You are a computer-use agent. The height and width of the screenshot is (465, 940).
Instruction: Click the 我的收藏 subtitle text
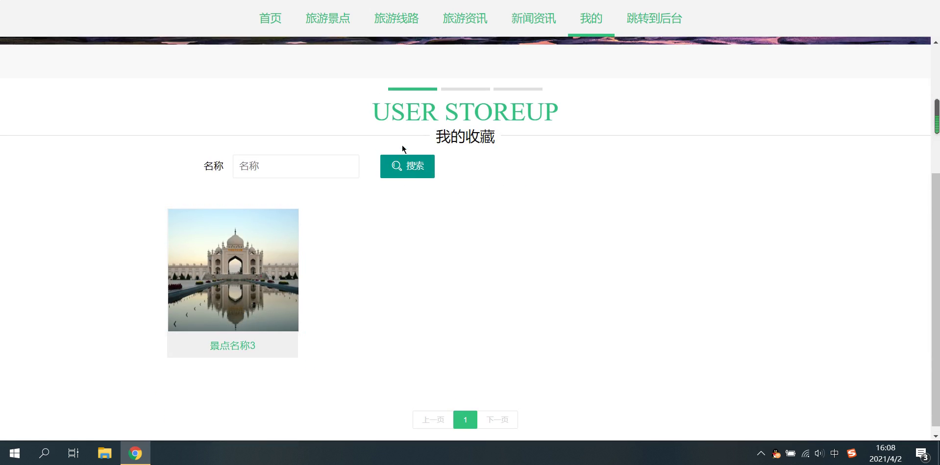[465, 137]
